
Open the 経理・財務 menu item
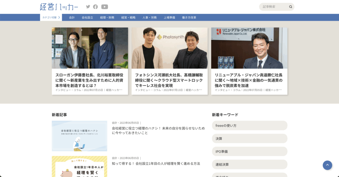(107, 18)
